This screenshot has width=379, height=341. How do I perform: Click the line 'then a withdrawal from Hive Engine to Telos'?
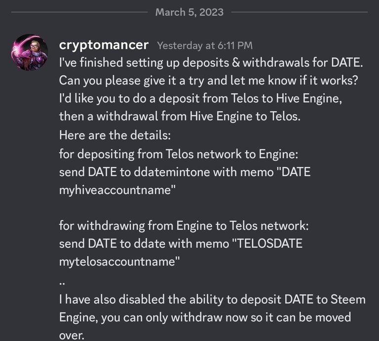pos(180,116)
